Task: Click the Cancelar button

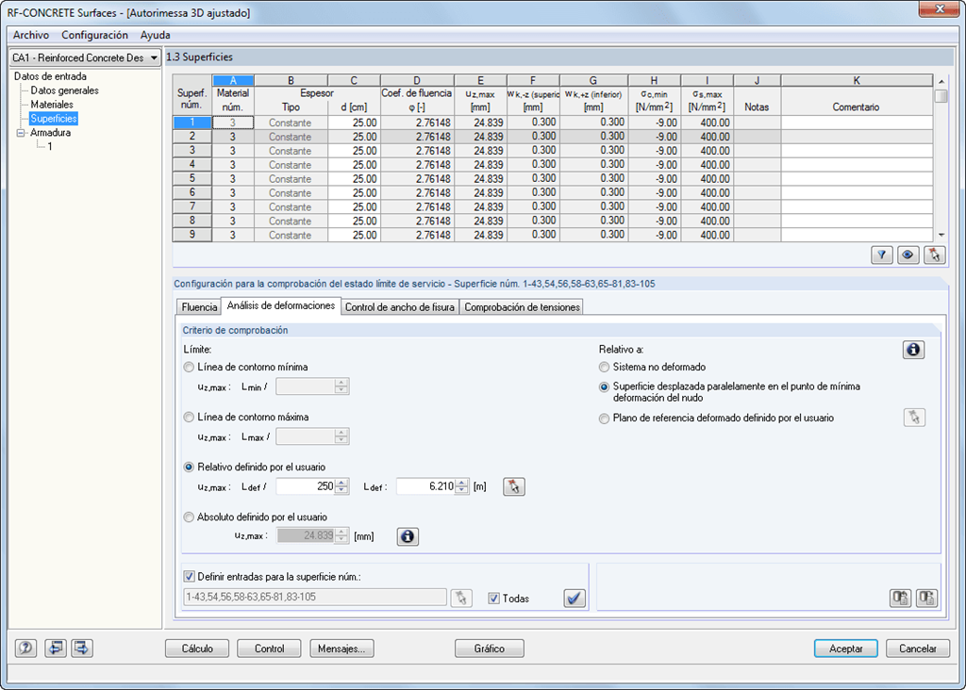Action: tap(917, 649)
